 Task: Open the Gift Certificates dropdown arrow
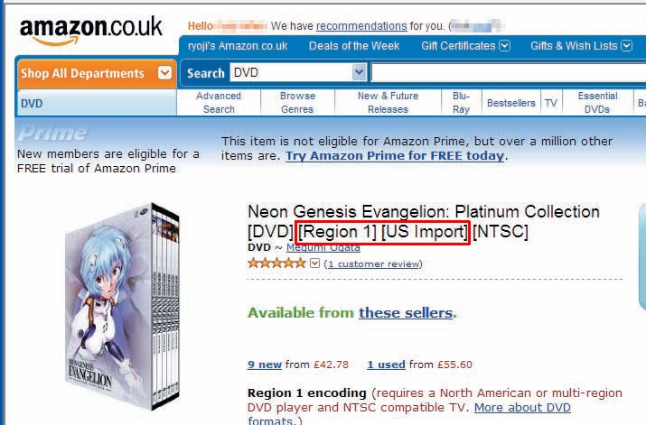[505, 46]
